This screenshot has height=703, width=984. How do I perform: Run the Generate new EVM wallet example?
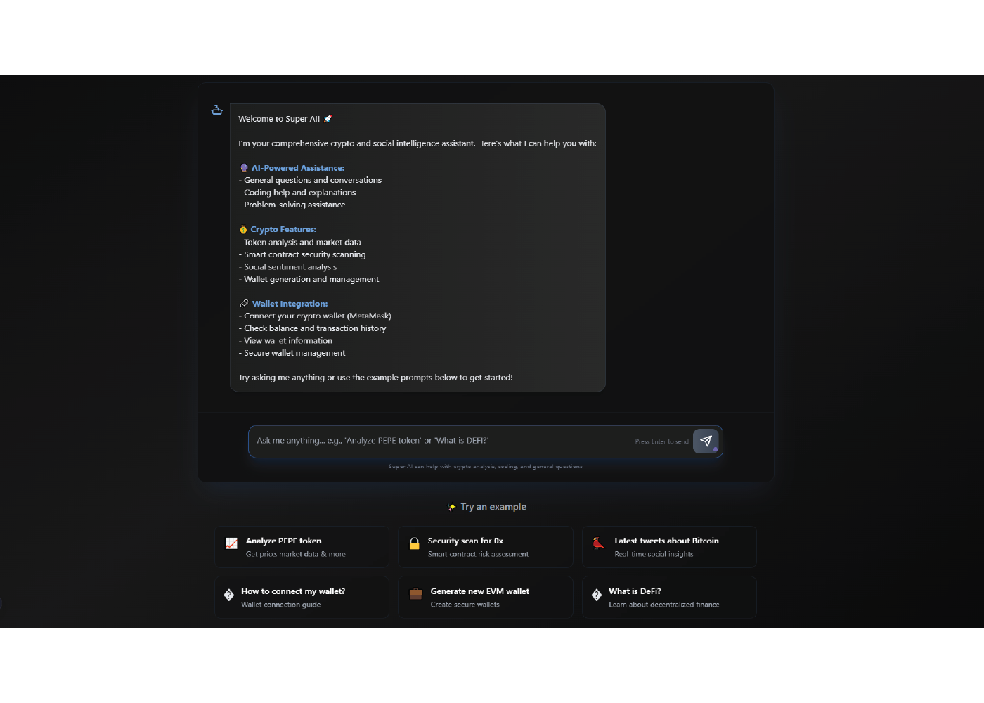[x=486, y=598]
